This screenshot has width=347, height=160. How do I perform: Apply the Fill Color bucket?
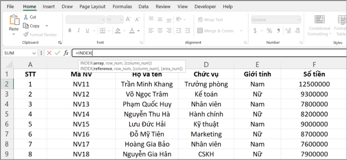pos(118,31)
